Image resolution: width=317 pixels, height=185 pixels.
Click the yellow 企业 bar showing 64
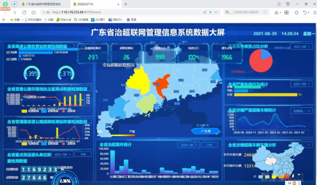(266, 94)
